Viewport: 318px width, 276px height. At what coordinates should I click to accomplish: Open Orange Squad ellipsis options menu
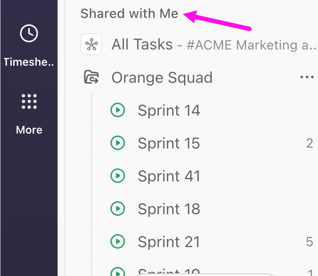point(307,78)
